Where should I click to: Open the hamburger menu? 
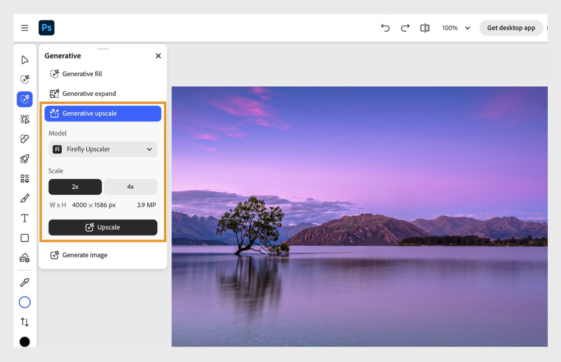pos(25,28)
